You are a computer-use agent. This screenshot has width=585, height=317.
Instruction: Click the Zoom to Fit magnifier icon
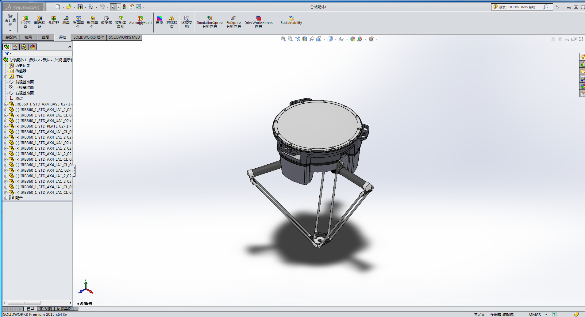(x=283, y=39)
